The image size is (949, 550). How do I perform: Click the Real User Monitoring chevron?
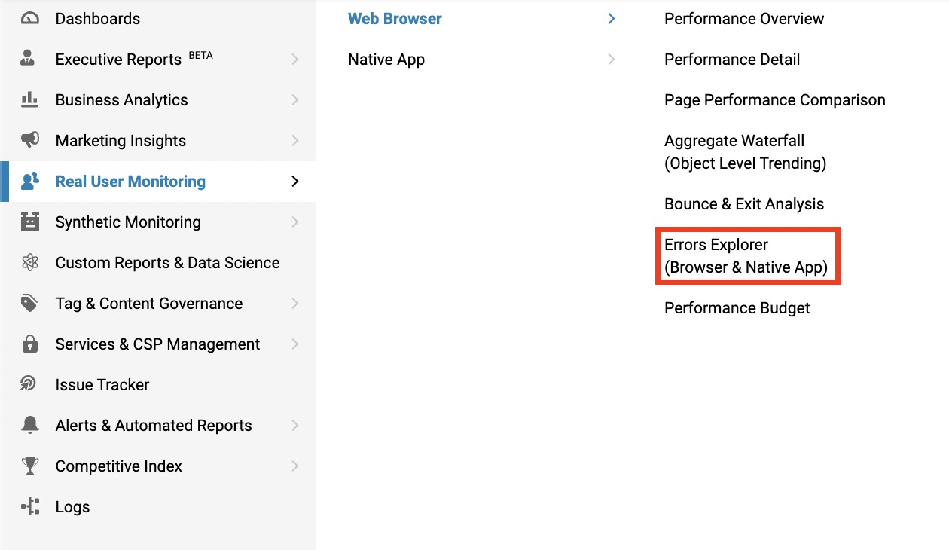(x=295, y=182)
